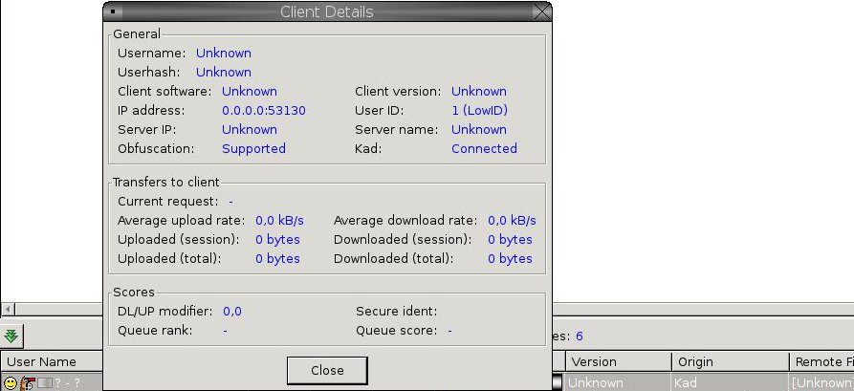The width and height of the screenshot is (854, 391).
Task: Sort list by Version column header
Action: point(614,362)
